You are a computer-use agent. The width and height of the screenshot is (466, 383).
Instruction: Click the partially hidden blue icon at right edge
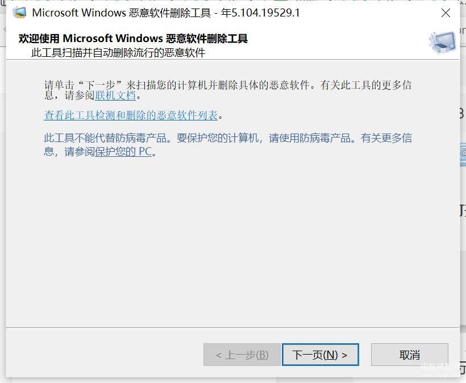463,154
